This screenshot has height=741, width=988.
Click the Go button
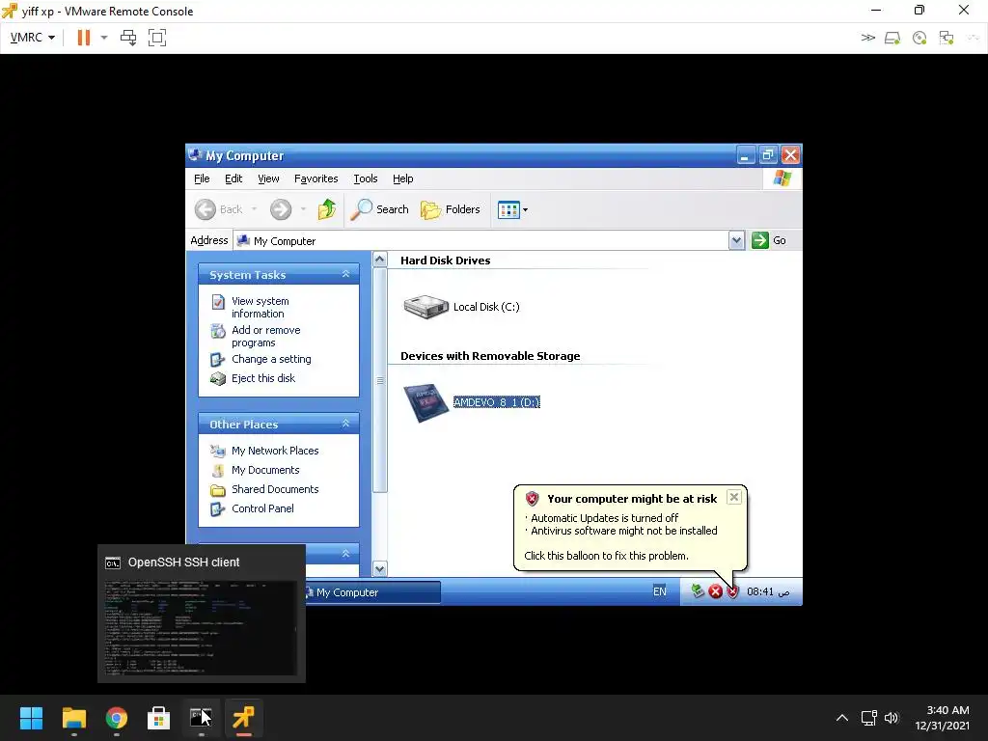click(x=769, y=240)
